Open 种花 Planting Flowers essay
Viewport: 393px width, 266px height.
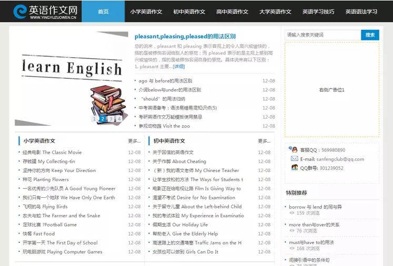click(x=46, y=179)
